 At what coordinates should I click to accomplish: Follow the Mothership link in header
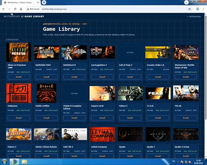tap(194, 16)
